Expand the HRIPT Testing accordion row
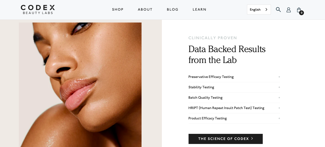Screen dimensions: 325x147 pyautogui.click(x=234, y=108)
